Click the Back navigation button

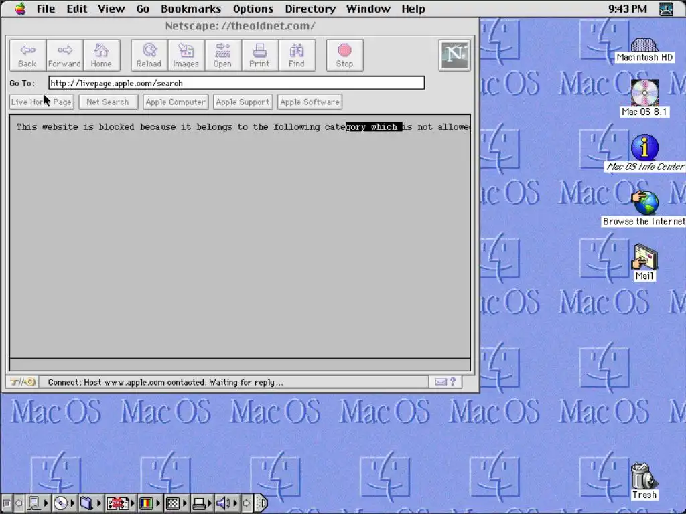[27, 56]
